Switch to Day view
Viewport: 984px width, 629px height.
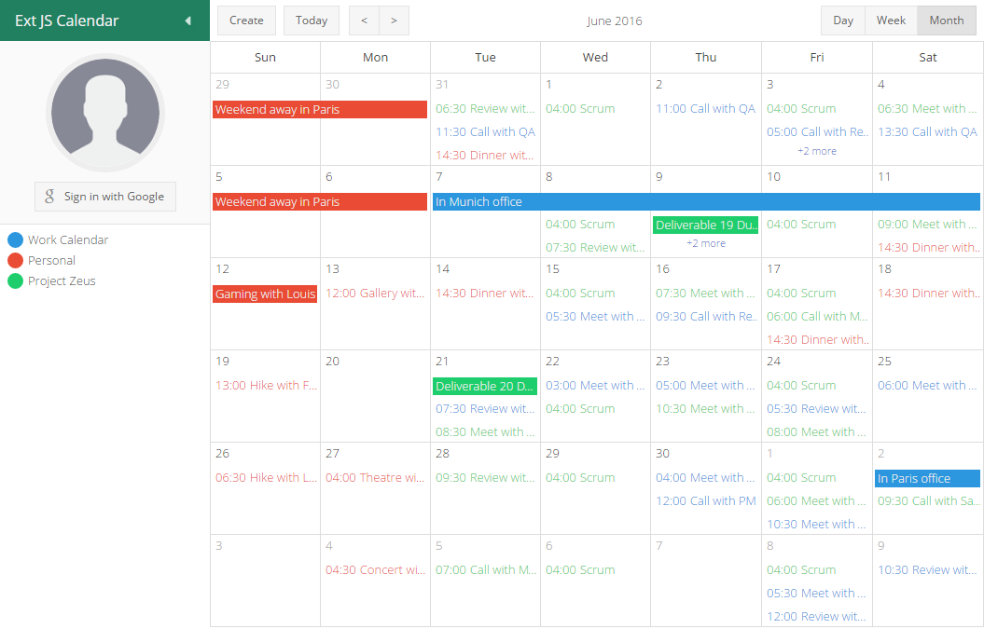click(843, 21)
